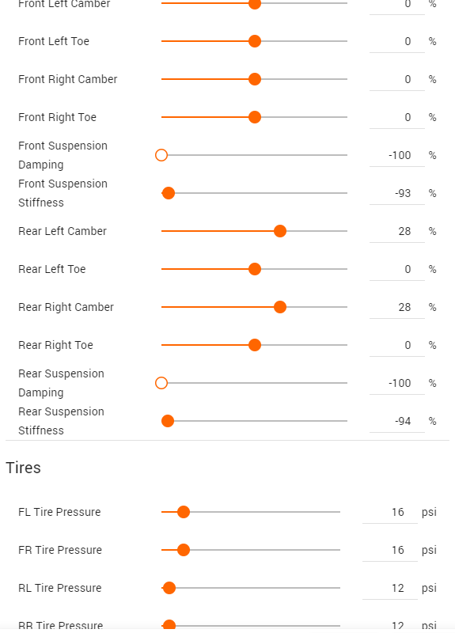Click the Rear Right Camber percent input
Screen dimensions: 455x633
[397, 307]
